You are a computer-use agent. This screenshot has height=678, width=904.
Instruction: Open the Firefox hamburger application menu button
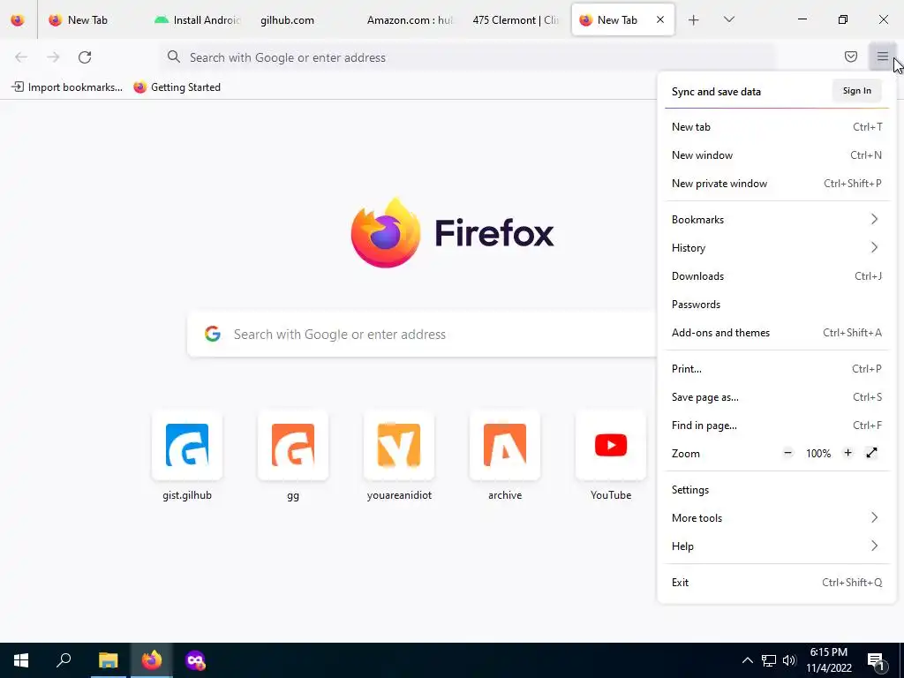coord(882,56)
